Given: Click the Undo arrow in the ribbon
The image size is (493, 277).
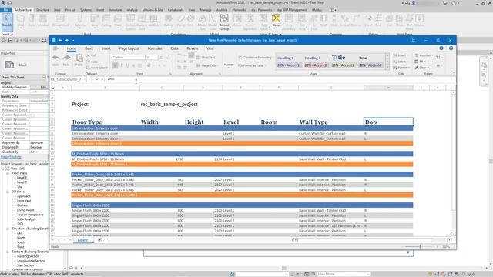Looking at the screenshot, I should coord(55,58).
